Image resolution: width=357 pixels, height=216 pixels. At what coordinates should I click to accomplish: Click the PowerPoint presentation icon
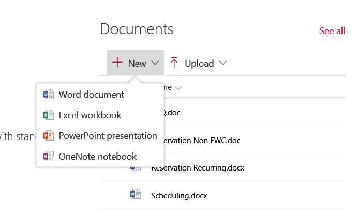coord(49,136)
